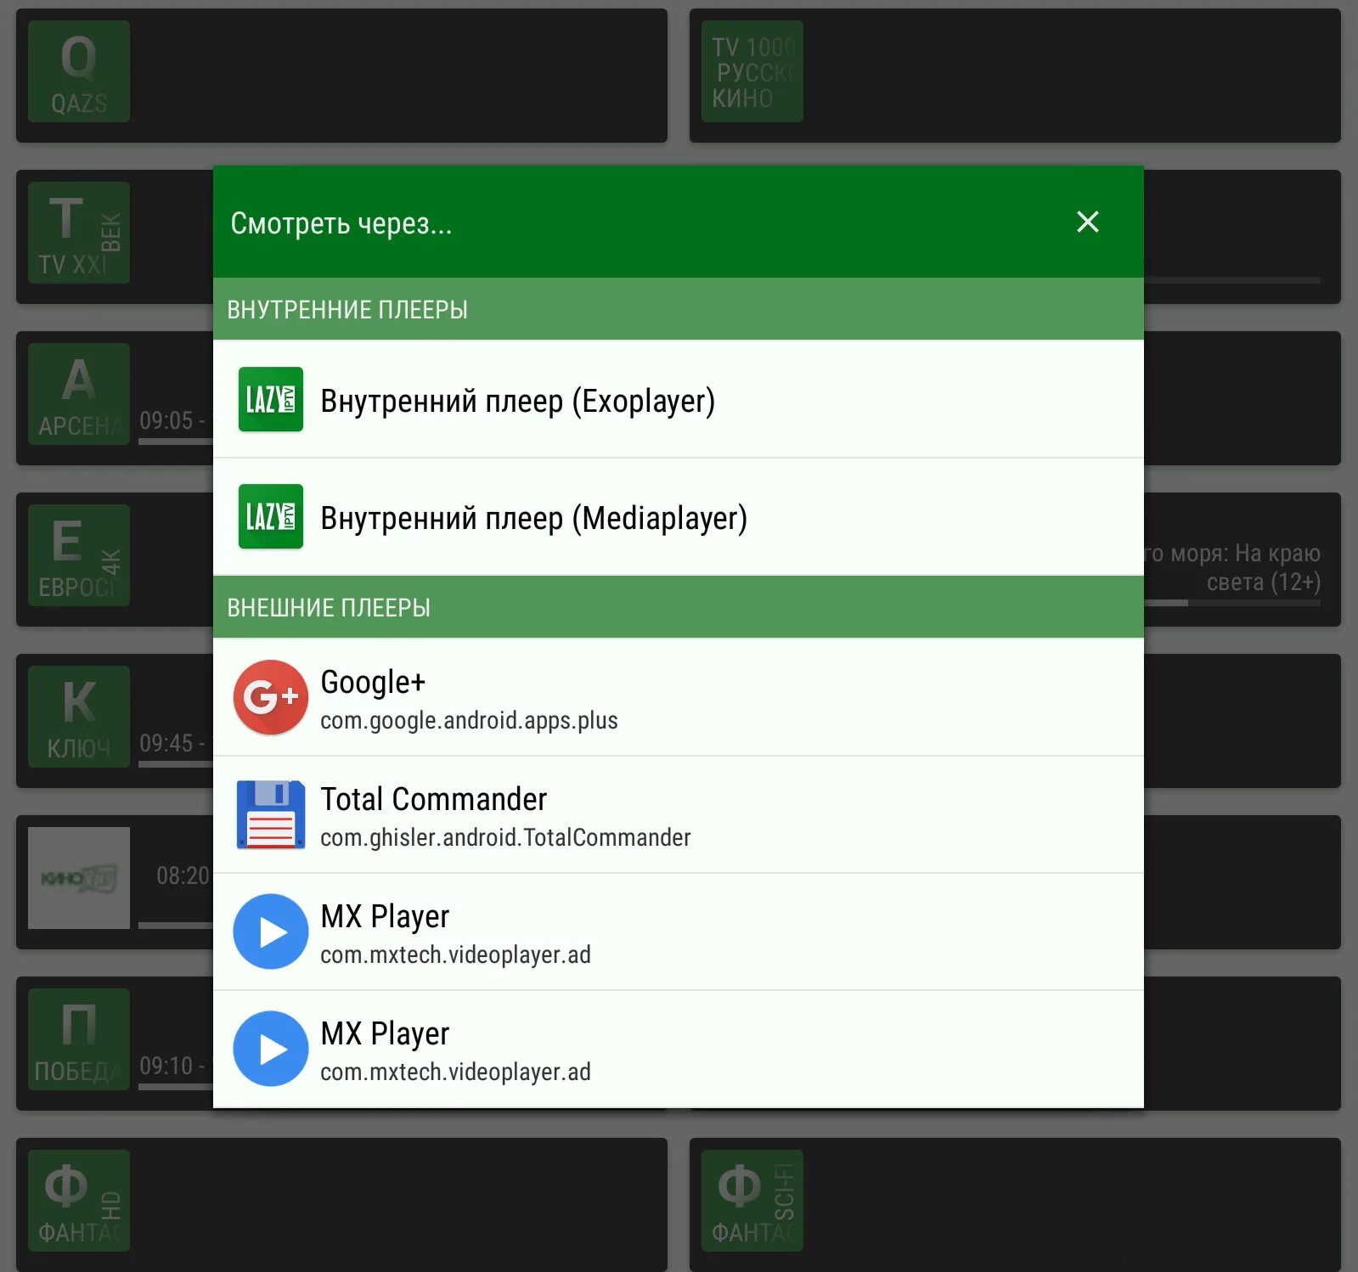Open the QAZS channel tile
Viewport: 1358px width, 1272px height.
pos(341,76)
